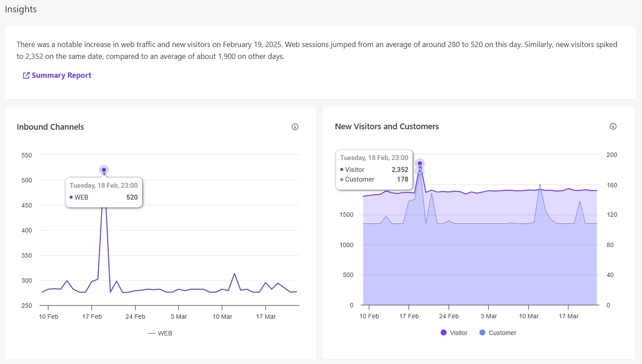The width and height of the screenshot is (642, 364).
Task: Open the Summary Report link
Action: click(57, 75)
